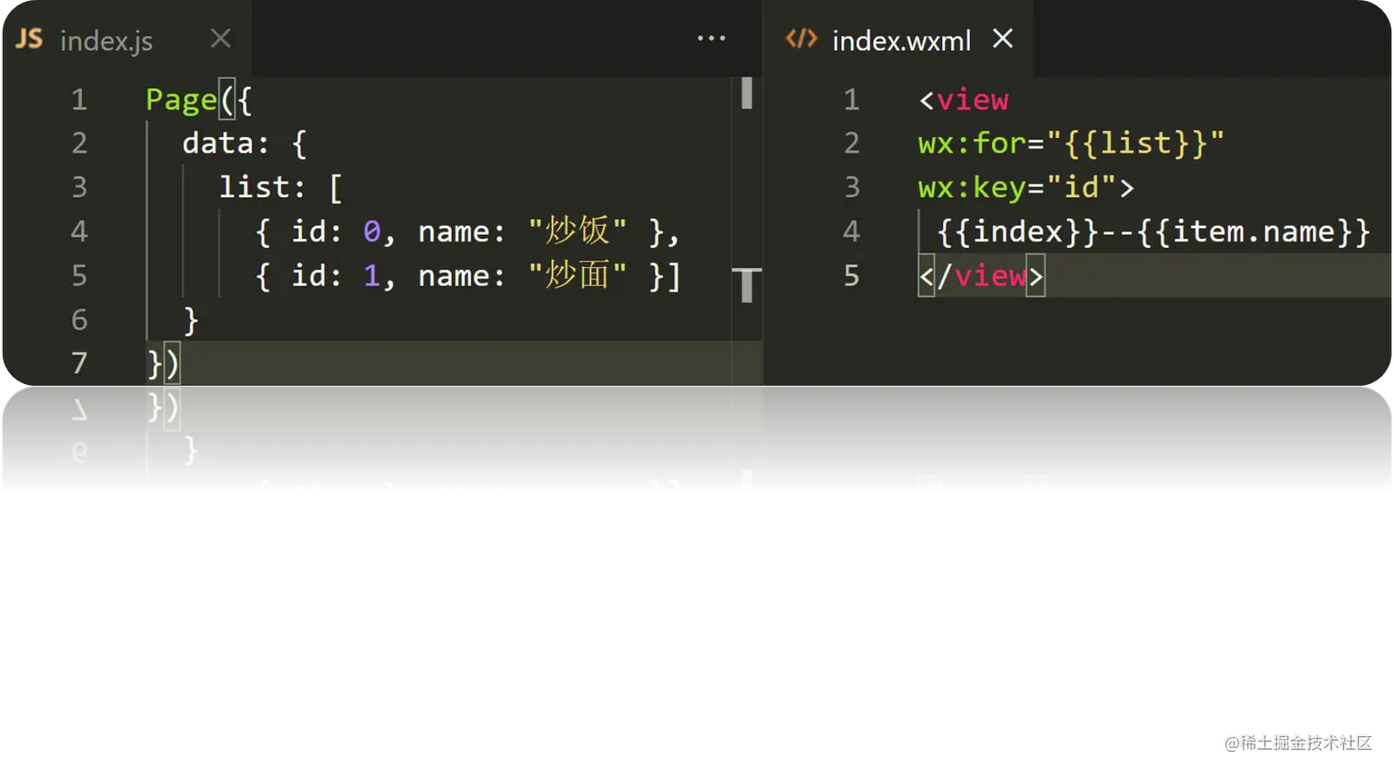This screenshot has height=774, width=1394.
Task: Click the "炒面" string in index.js
Action: tap(577, 276)
